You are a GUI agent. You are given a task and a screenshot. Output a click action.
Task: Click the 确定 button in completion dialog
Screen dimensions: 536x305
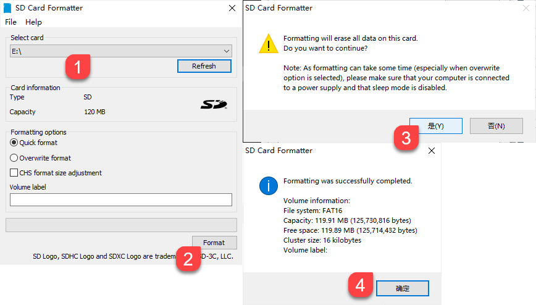coord(403,288)
